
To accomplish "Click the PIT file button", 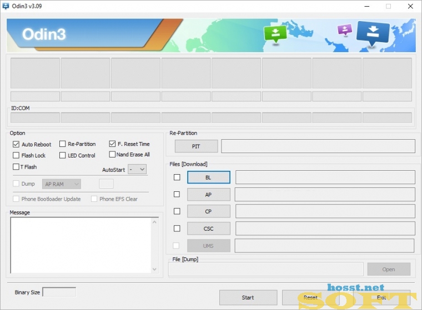I will 196,146.
